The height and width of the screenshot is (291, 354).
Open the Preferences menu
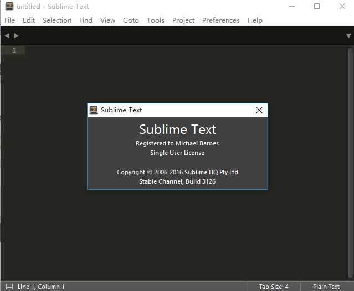[221, 20]
